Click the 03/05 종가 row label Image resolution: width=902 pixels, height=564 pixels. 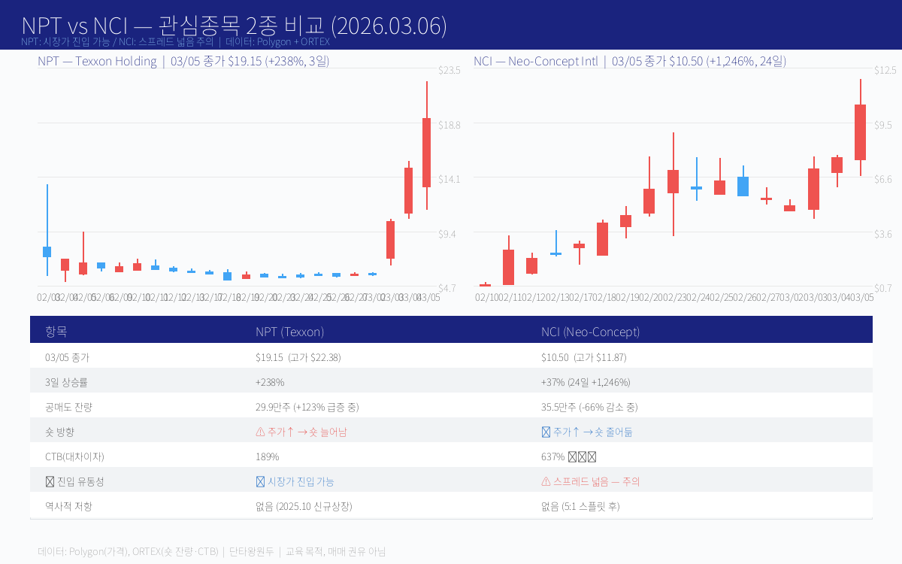[x=67, y=358]
